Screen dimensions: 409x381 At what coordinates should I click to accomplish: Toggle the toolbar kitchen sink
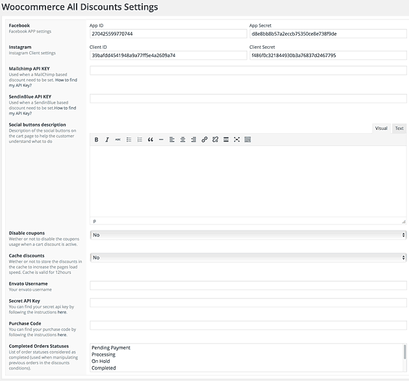[x=247, y=140]
